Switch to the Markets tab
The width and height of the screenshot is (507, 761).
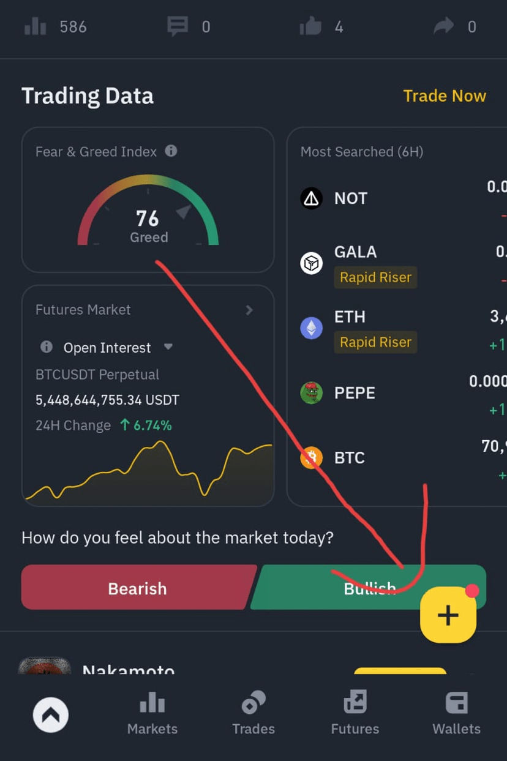pos(152,714)
